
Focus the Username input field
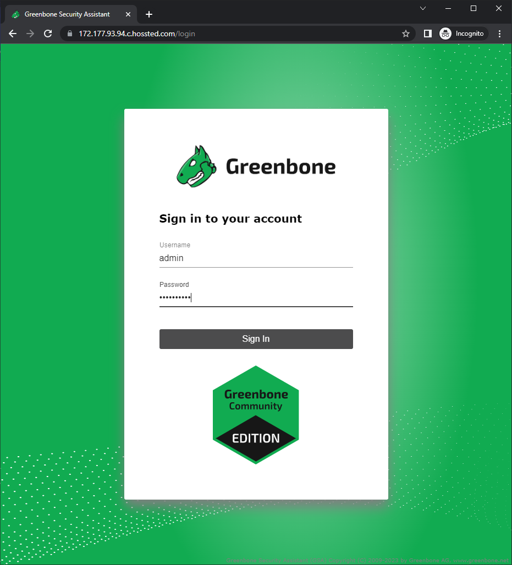pyautogui.click(x=256, y=258)
